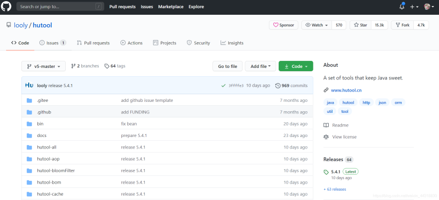The image size is (439, 200).
Task: Click the http topic tag
Action: point(366,102)
